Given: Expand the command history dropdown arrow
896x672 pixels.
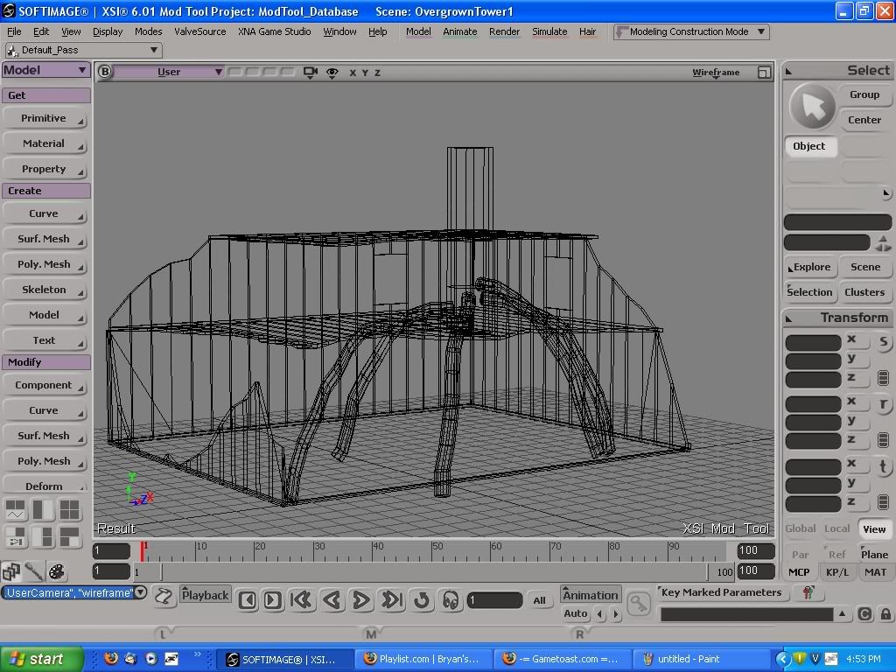Looking at the screenshot, I should coord(141,592).
